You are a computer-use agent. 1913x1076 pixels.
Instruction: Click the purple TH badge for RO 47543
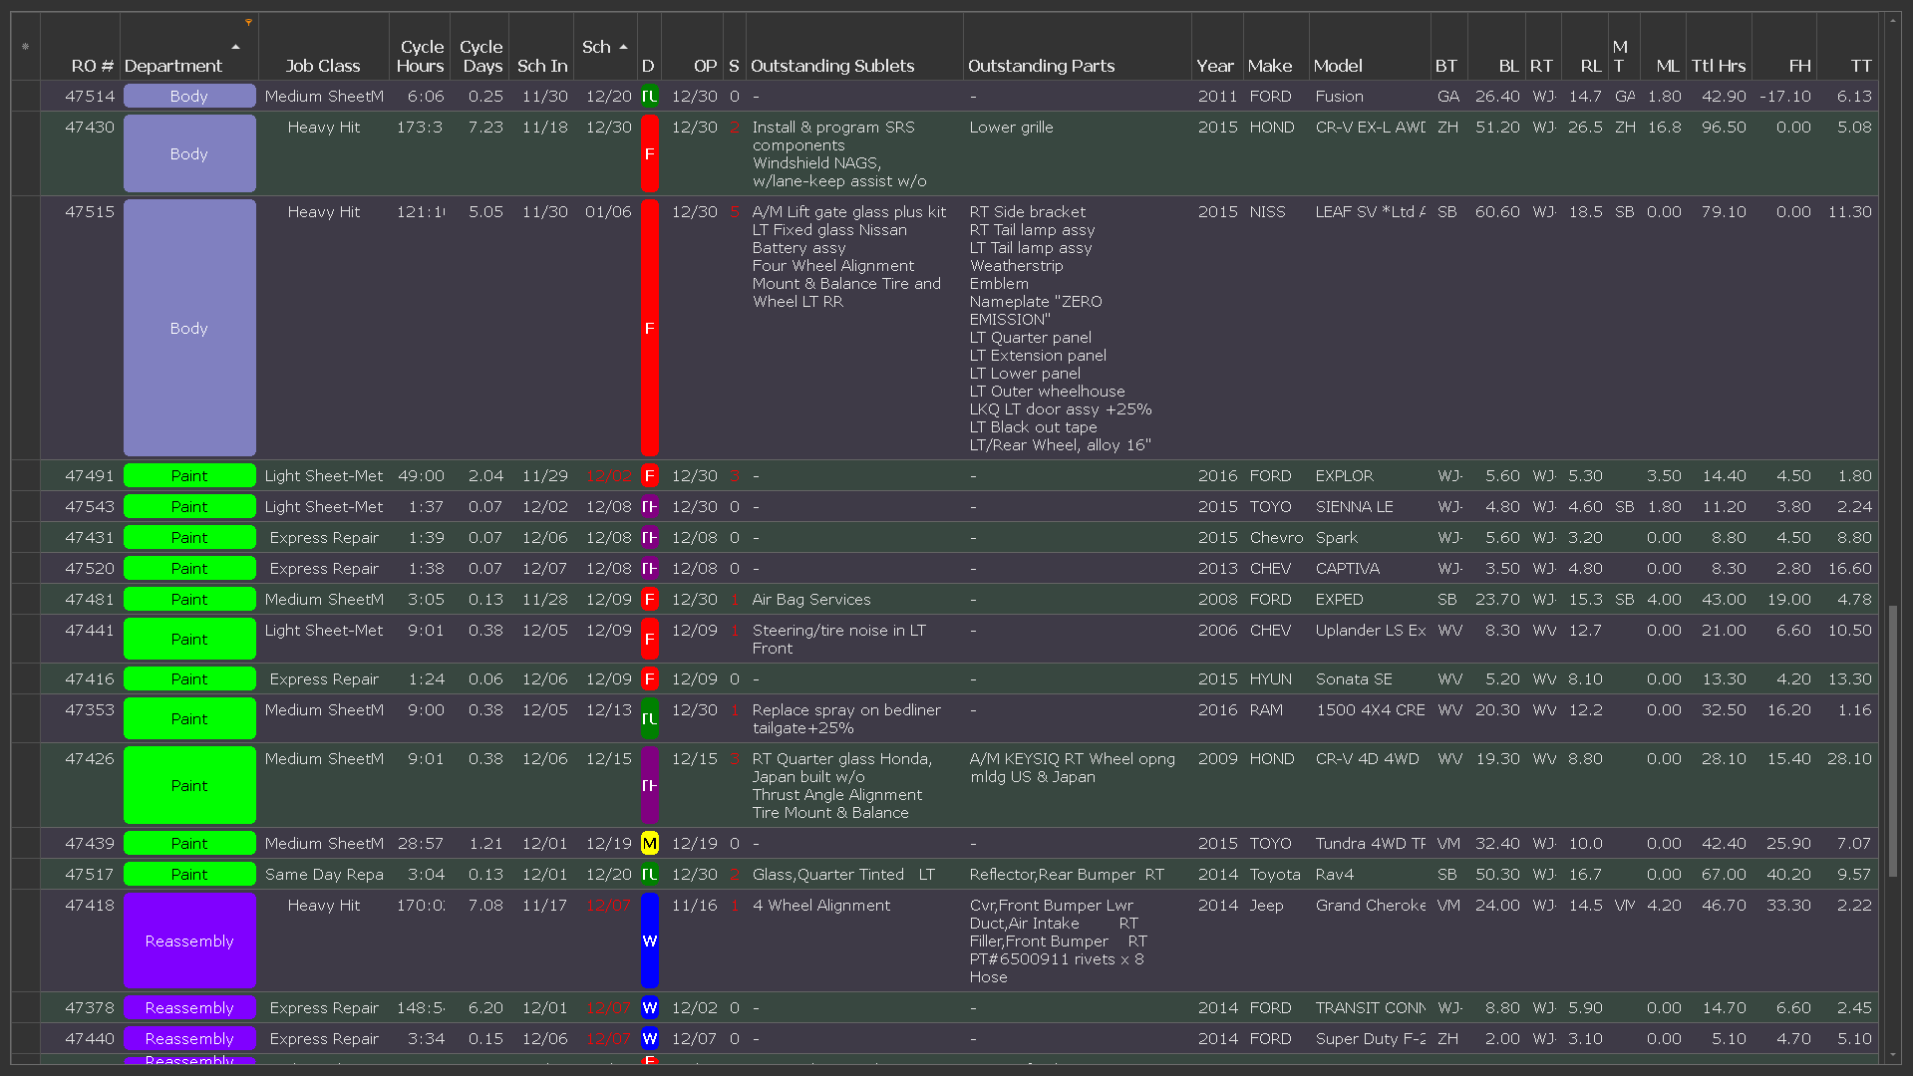649,507
